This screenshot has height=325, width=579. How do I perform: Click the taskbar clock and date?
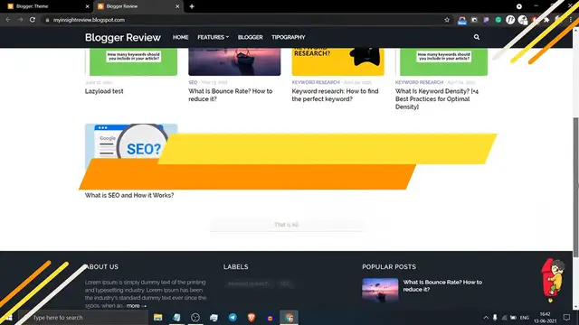(545, 317)
